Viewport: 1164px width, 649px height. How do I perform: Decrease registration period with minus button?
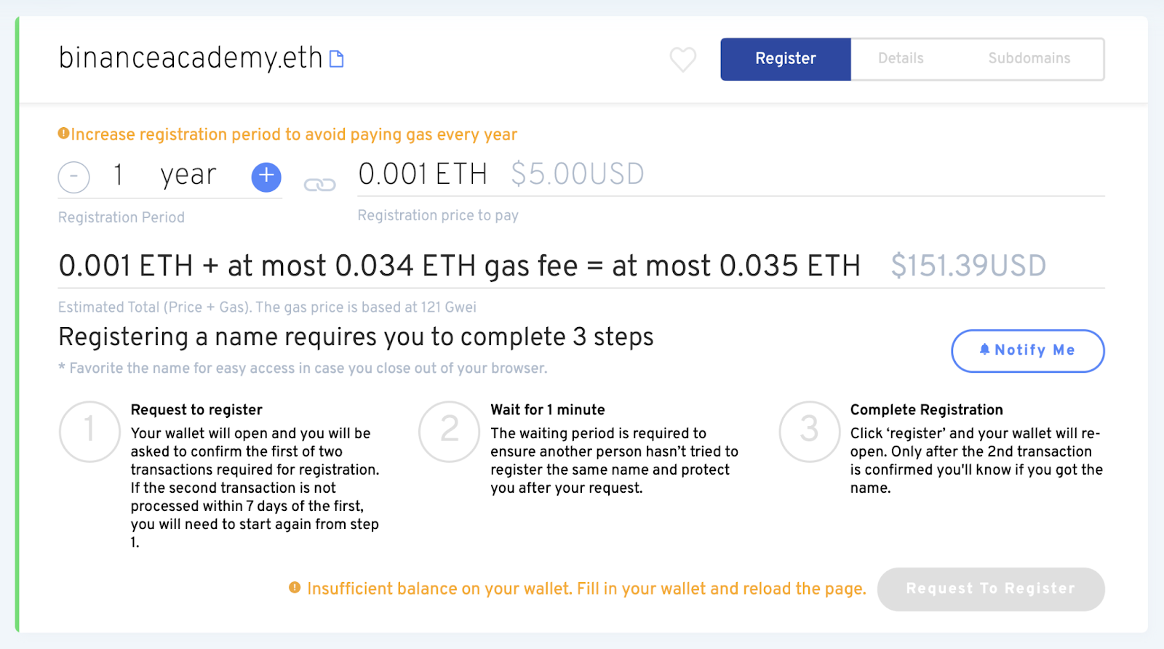point(74,177)
